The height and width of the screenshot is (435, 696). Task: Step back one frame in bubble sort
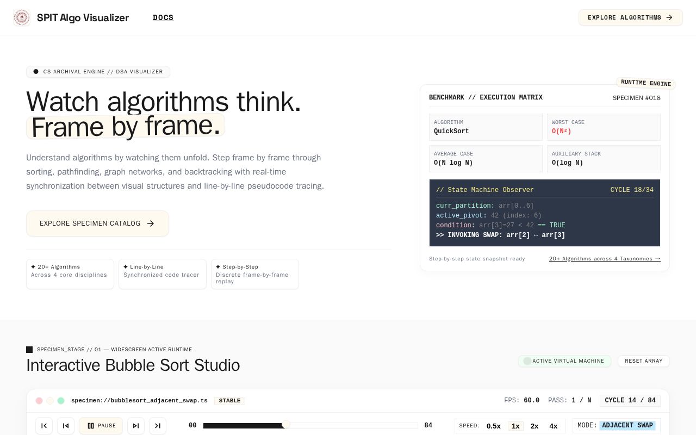pos(66,426)
